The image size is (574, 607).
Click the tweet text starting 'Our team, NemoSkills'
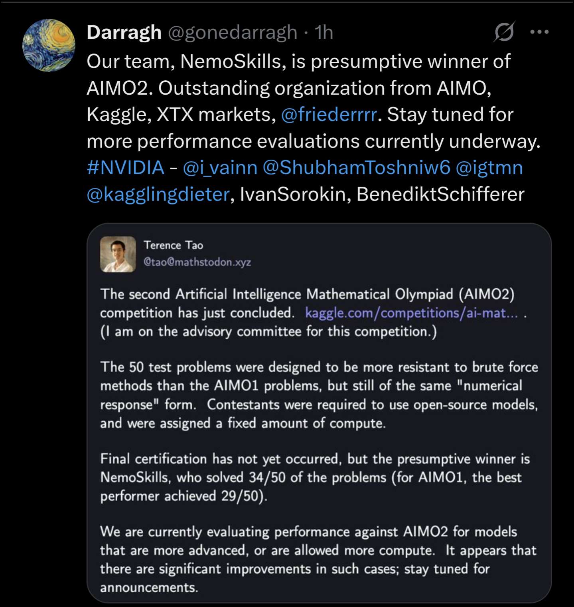point(314,128)
